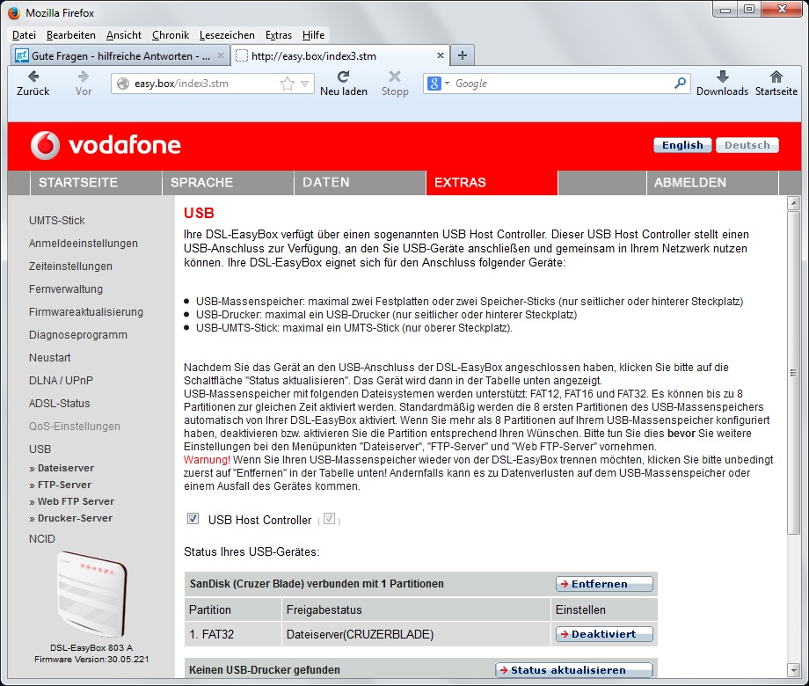The width and height of the screenshot is (809, 686).
Task: Close the easy.box tab
Action: point(440,55)
